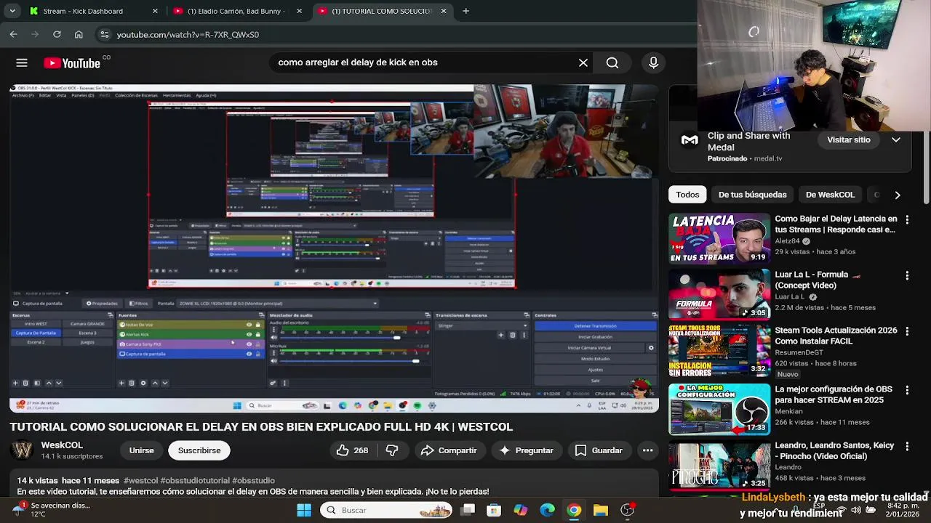
Task: Click the browser home icon
Action: coord(79,34)
